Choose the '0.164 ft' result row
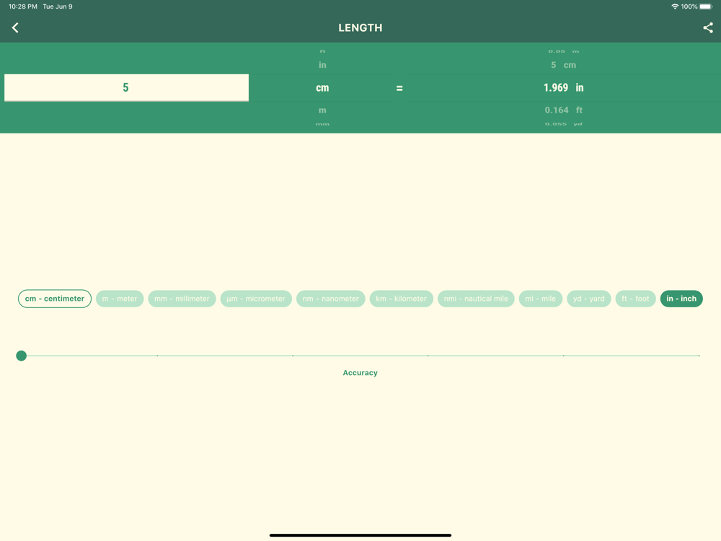This screenshot has height=541, width=721. point(563,110)
